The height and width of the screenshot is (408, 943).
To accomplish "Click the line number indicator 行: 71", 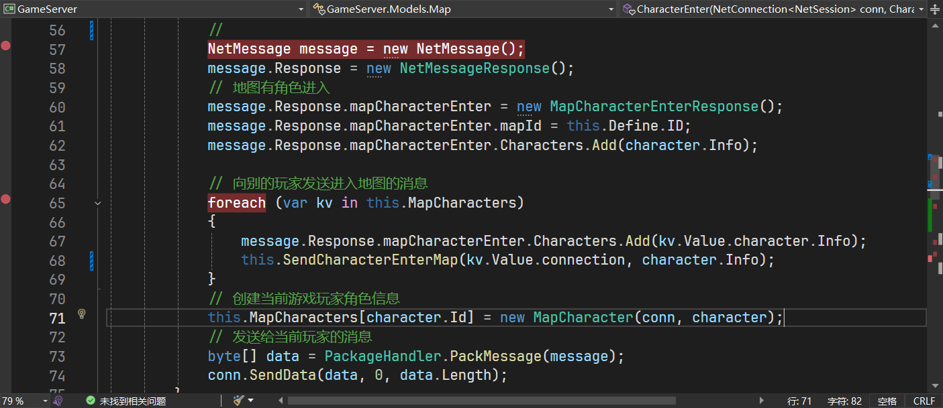I will tap(799, 401).
